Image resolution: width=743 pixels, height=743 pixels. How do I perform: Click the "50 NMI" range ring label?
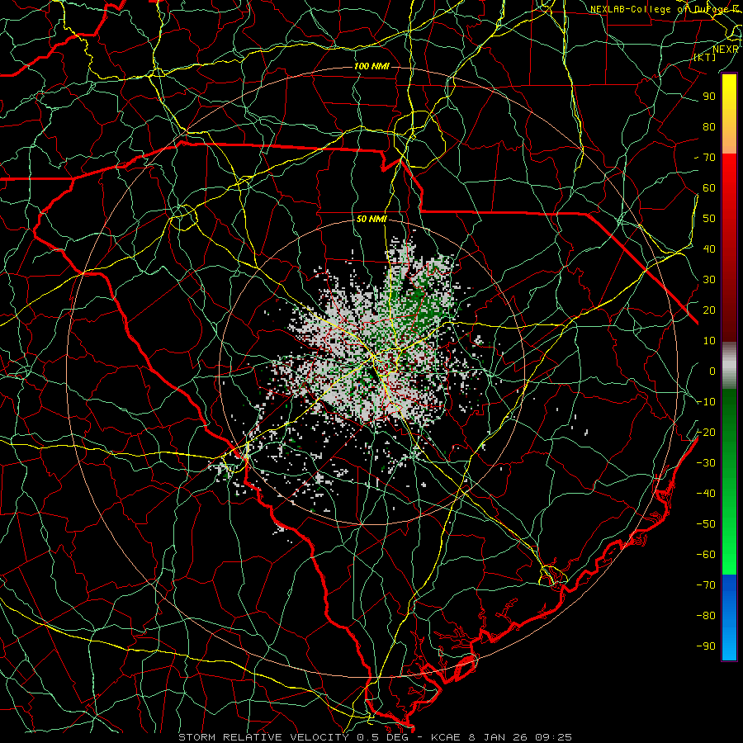click(371, 219)
